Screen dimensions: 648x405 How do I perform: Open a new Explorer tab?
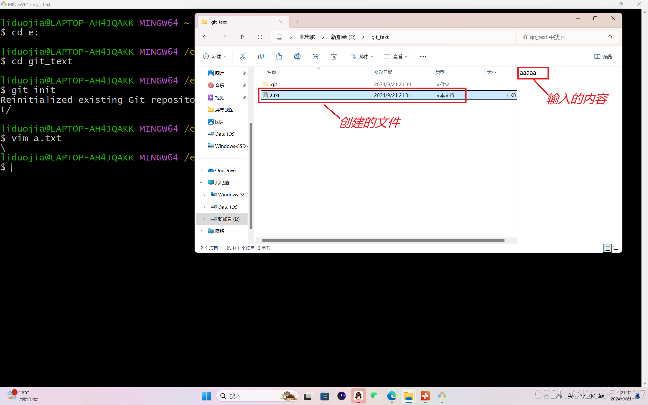click(298, 22)
